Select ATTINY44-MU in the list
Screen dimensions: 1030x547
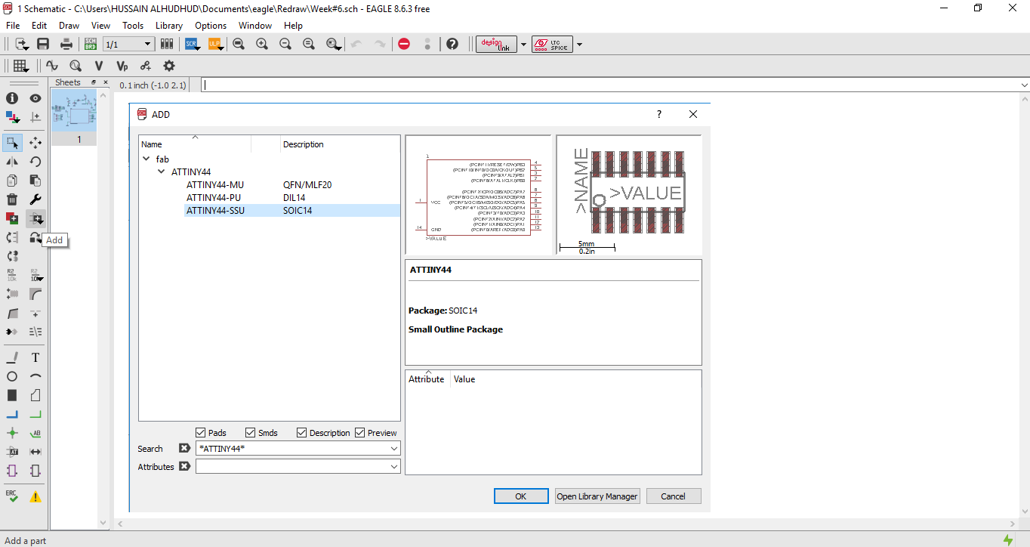tap(215, 185)
